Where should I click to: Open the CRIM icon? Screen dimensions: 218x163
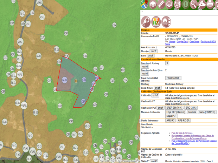(156, 22)
